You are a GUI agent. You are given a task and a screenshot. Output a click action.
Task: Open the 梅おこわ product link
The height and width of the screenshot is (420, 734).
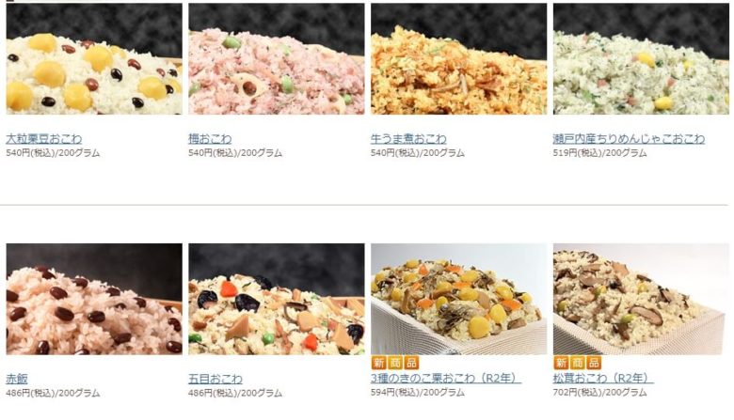point(210,139)
